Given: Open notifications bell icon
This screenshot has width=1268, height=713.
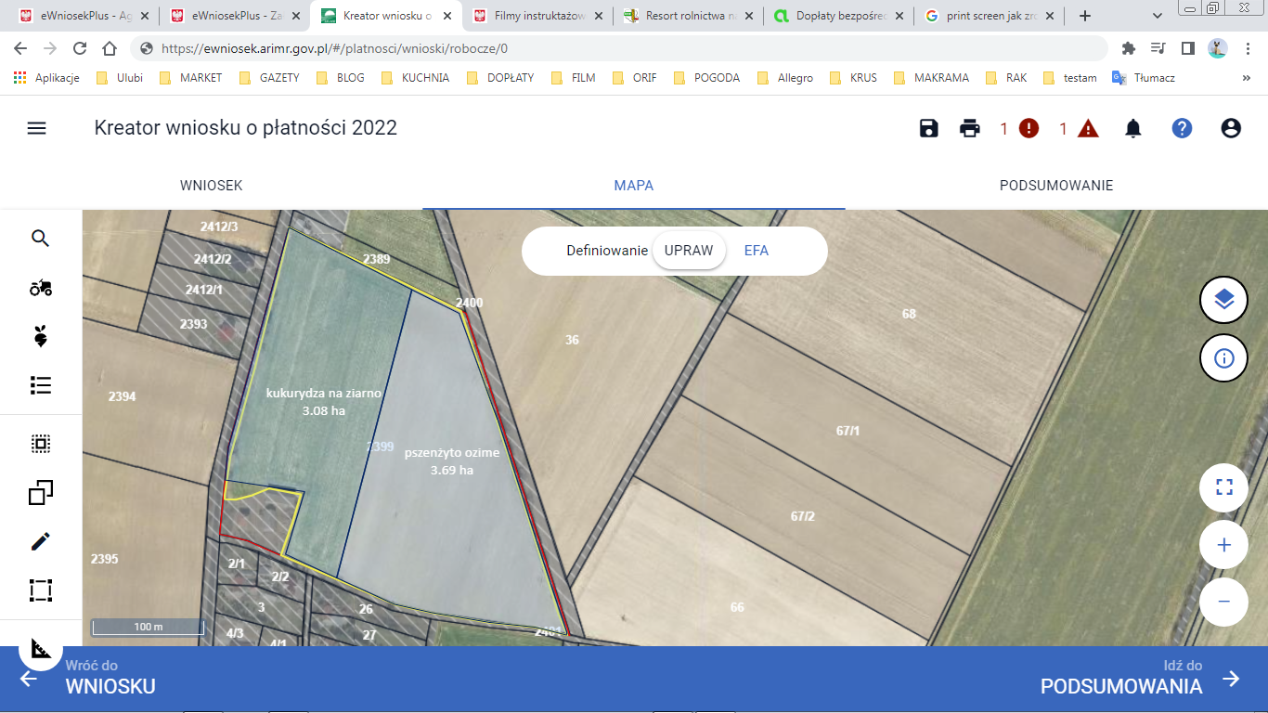Looking at the screenshot, I should [x=1133, y=128].
